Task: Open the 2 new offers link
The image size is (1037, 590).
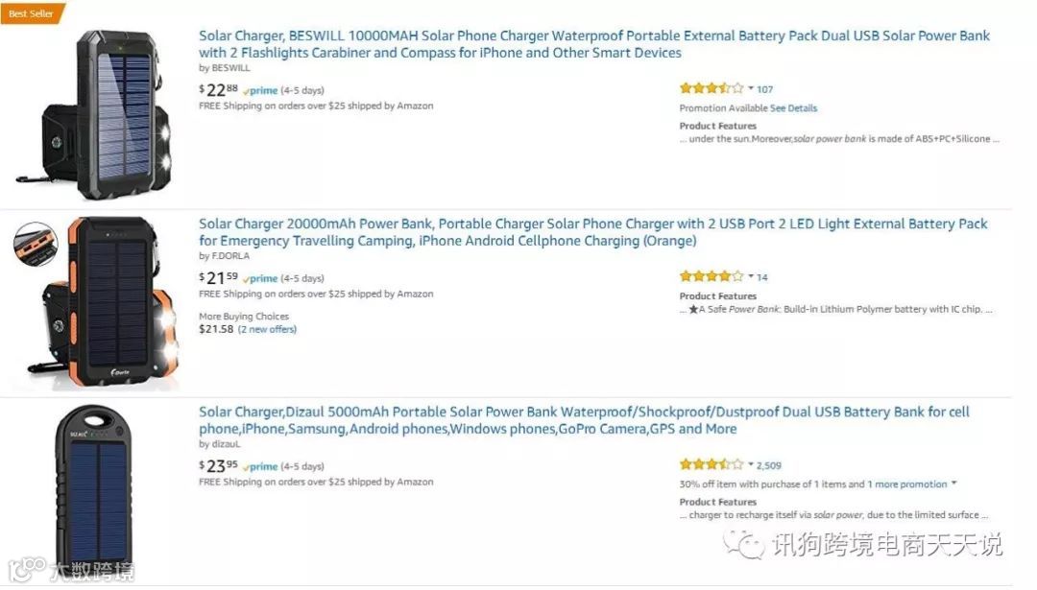Action: pyautogui.click(x=267, y=329)
